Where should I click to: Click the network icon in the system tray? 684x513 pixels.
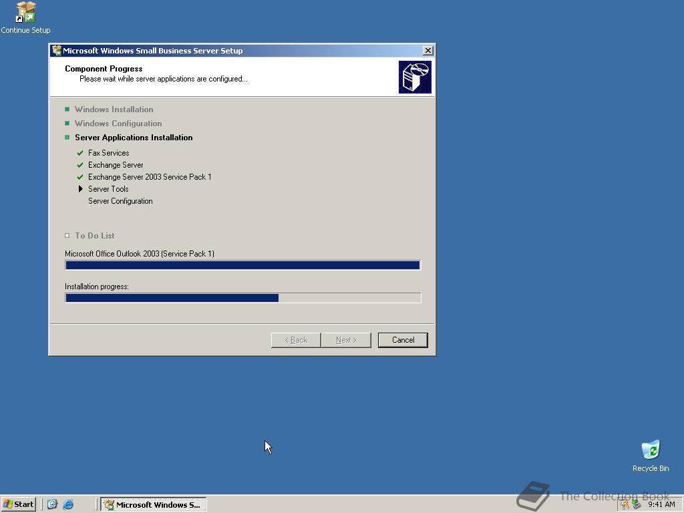tap(637, 505)
